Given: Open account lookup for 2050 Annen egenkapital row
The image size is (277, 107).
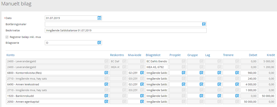Looking at the screenshot, I should [106, 101].
